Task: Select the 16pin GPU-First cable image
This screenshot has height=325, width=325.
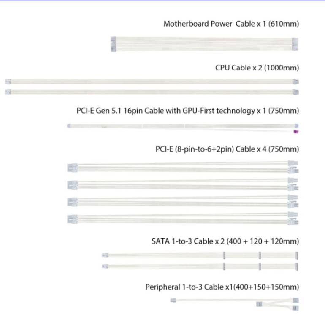Action: click(x=183, y=128)
